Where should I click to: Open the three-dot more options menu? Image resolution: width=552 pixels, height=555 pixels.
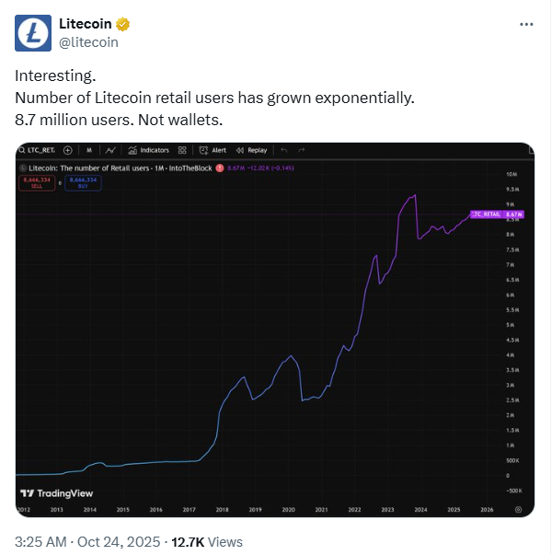pyautogui.click(x=525, y=24)
